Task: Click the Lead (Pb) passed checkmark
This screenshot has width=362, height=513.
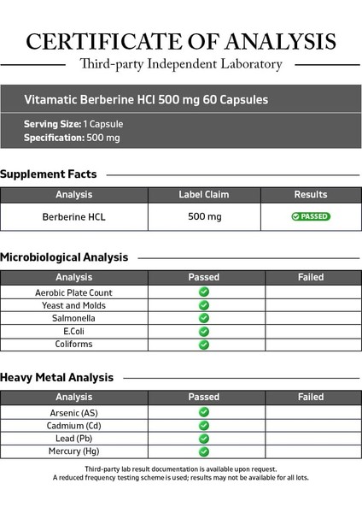Action: (204, 439)
